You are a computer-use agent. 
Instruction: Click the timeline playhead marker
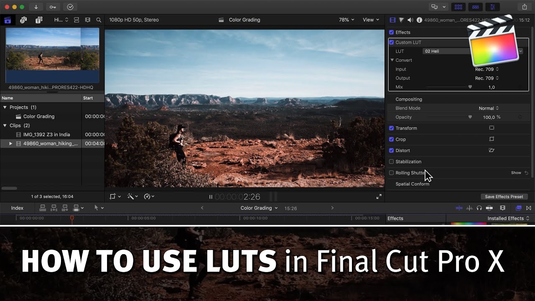coord(72,218)
